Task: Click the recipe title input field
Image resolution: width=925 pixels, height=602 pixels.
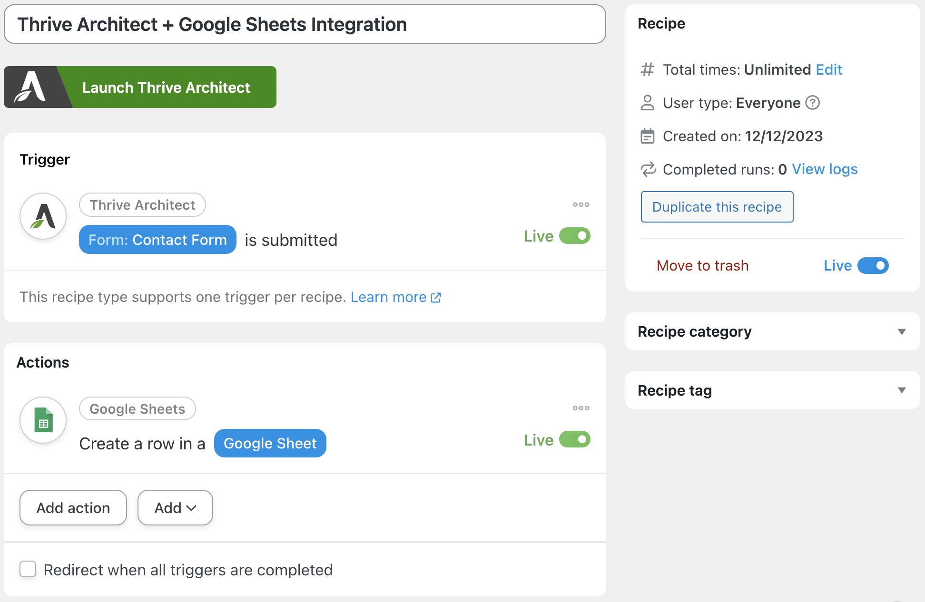Action: [x=305, y=24]
